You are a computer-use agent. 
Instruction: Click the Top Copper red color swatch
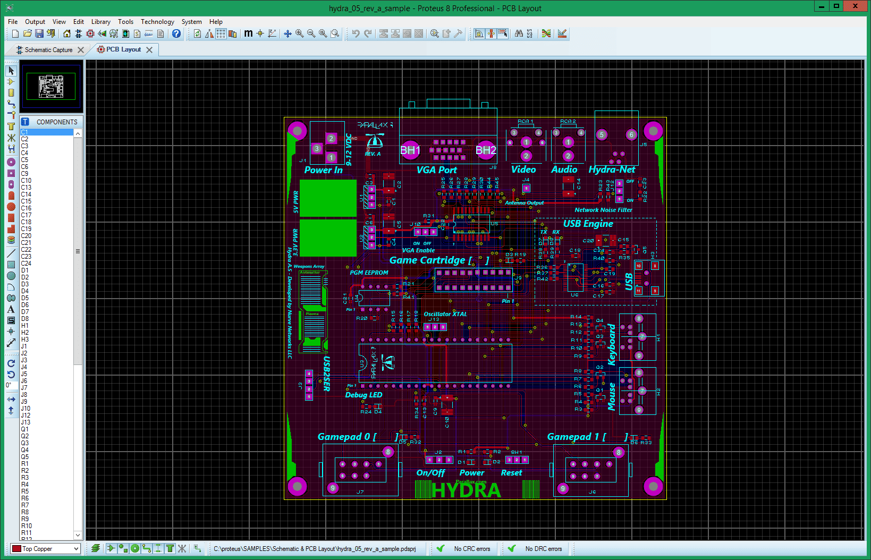pos(16,549)
